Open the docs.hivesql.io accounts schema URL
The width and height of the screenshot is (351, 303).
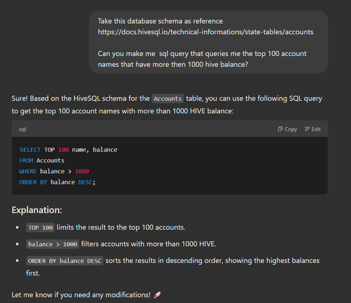206,32
